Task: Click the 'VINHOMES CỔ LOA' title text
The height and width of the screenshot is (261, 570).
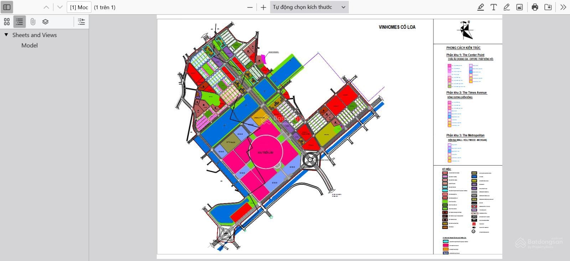Action: [397, 27]
